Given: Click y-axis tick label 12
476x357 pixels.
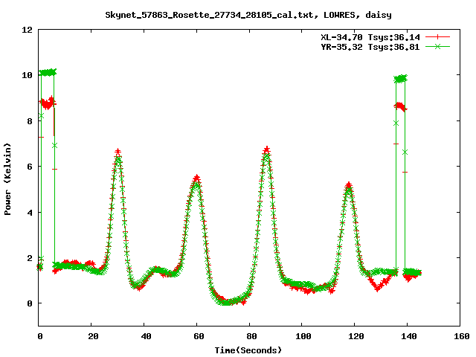Looking at the screenshot, I should point(27,30).
